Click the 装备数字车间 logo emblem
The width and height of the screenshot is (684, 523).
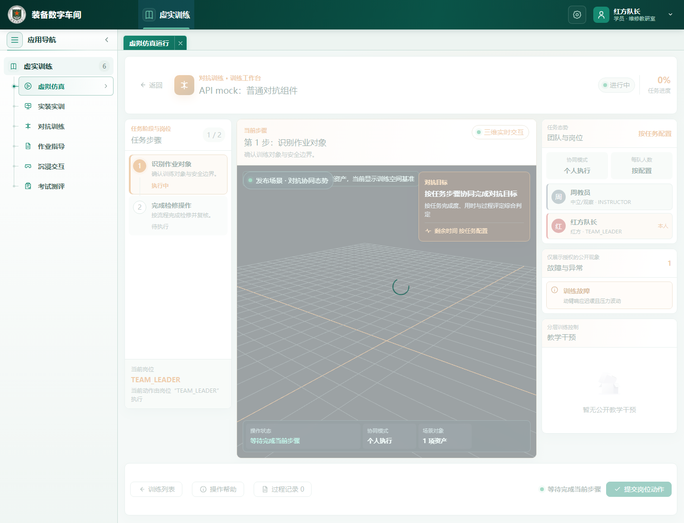pyautogui.click(x=17, y=15)
